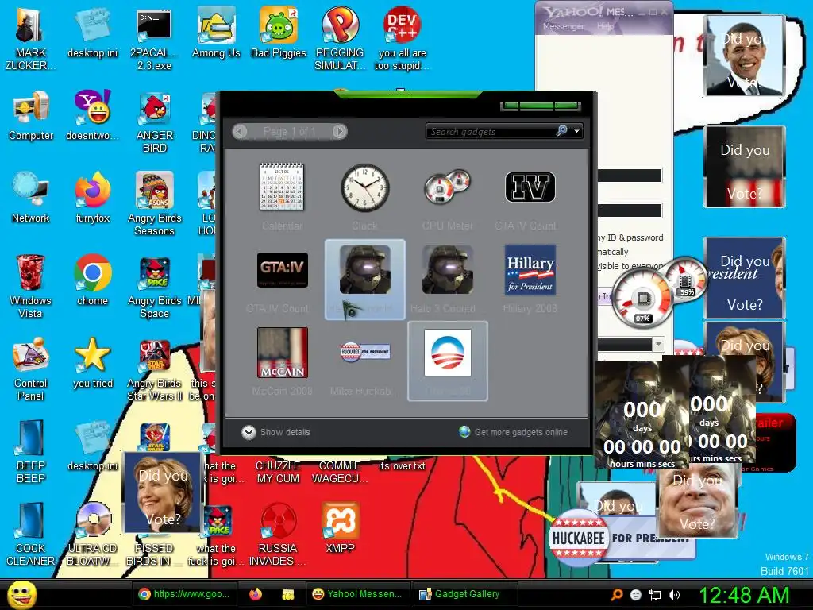Click the Hillary Did you Vote gadget near the taskbar

[x=163, y=492]
